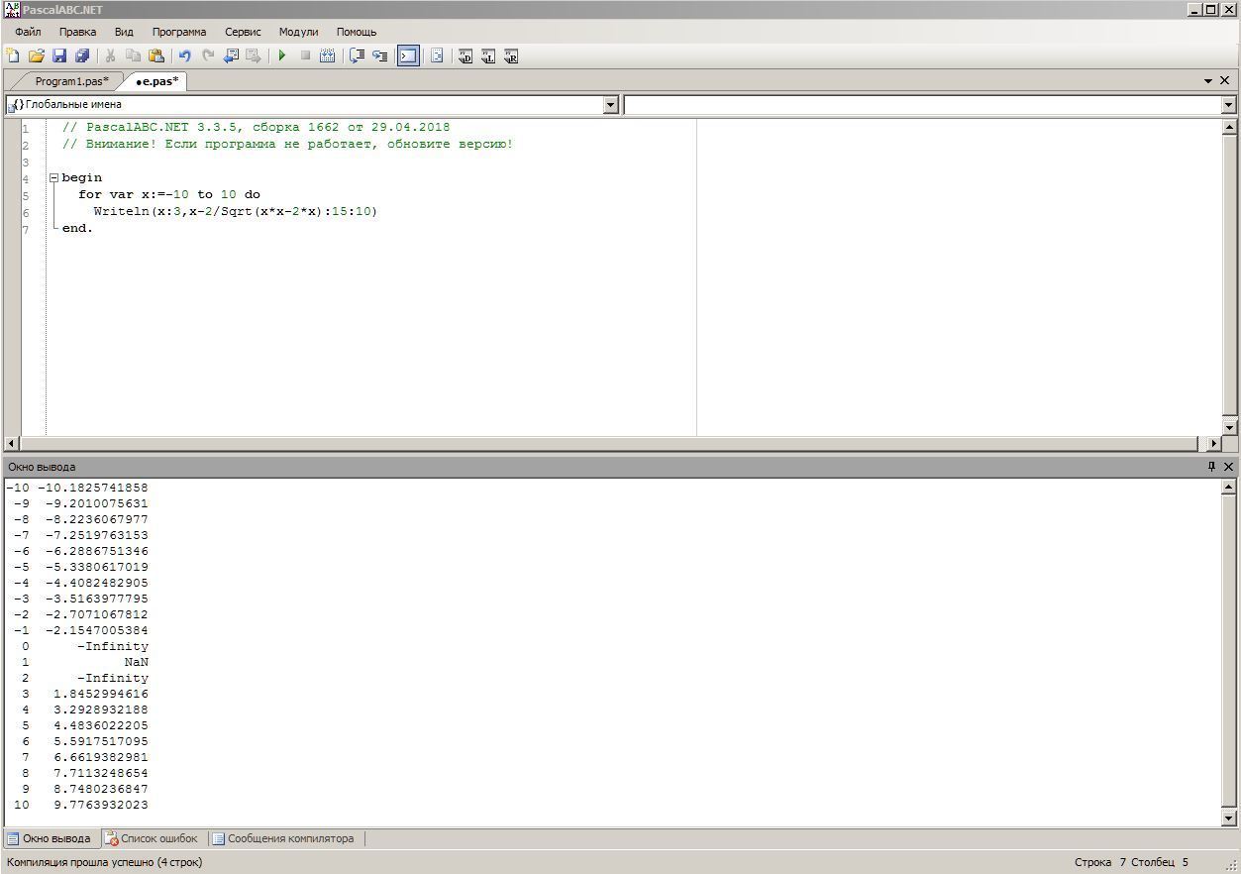1241x874 pixels.
Task: Compile the program icon
Action: (x=328, y=56)
